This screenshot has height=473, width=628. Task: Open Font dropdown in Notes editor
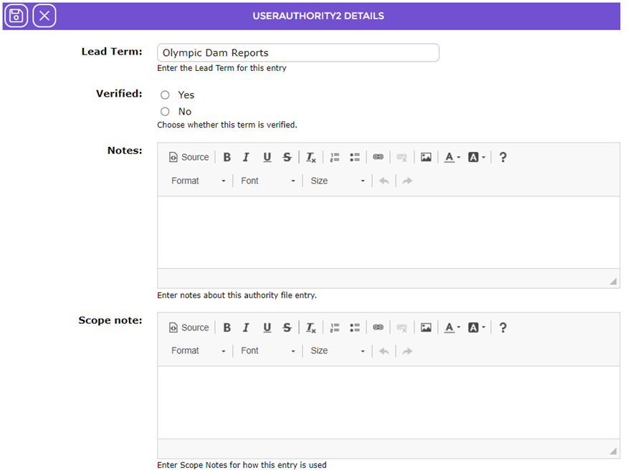coord(267,181)
